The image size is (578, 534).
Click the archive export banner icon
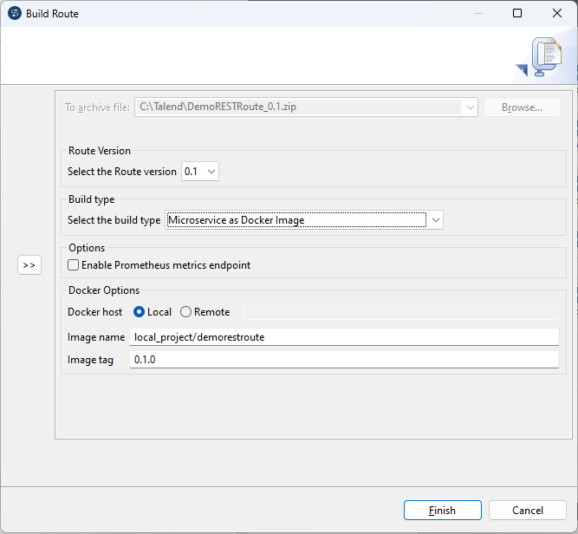click(544, 57)
